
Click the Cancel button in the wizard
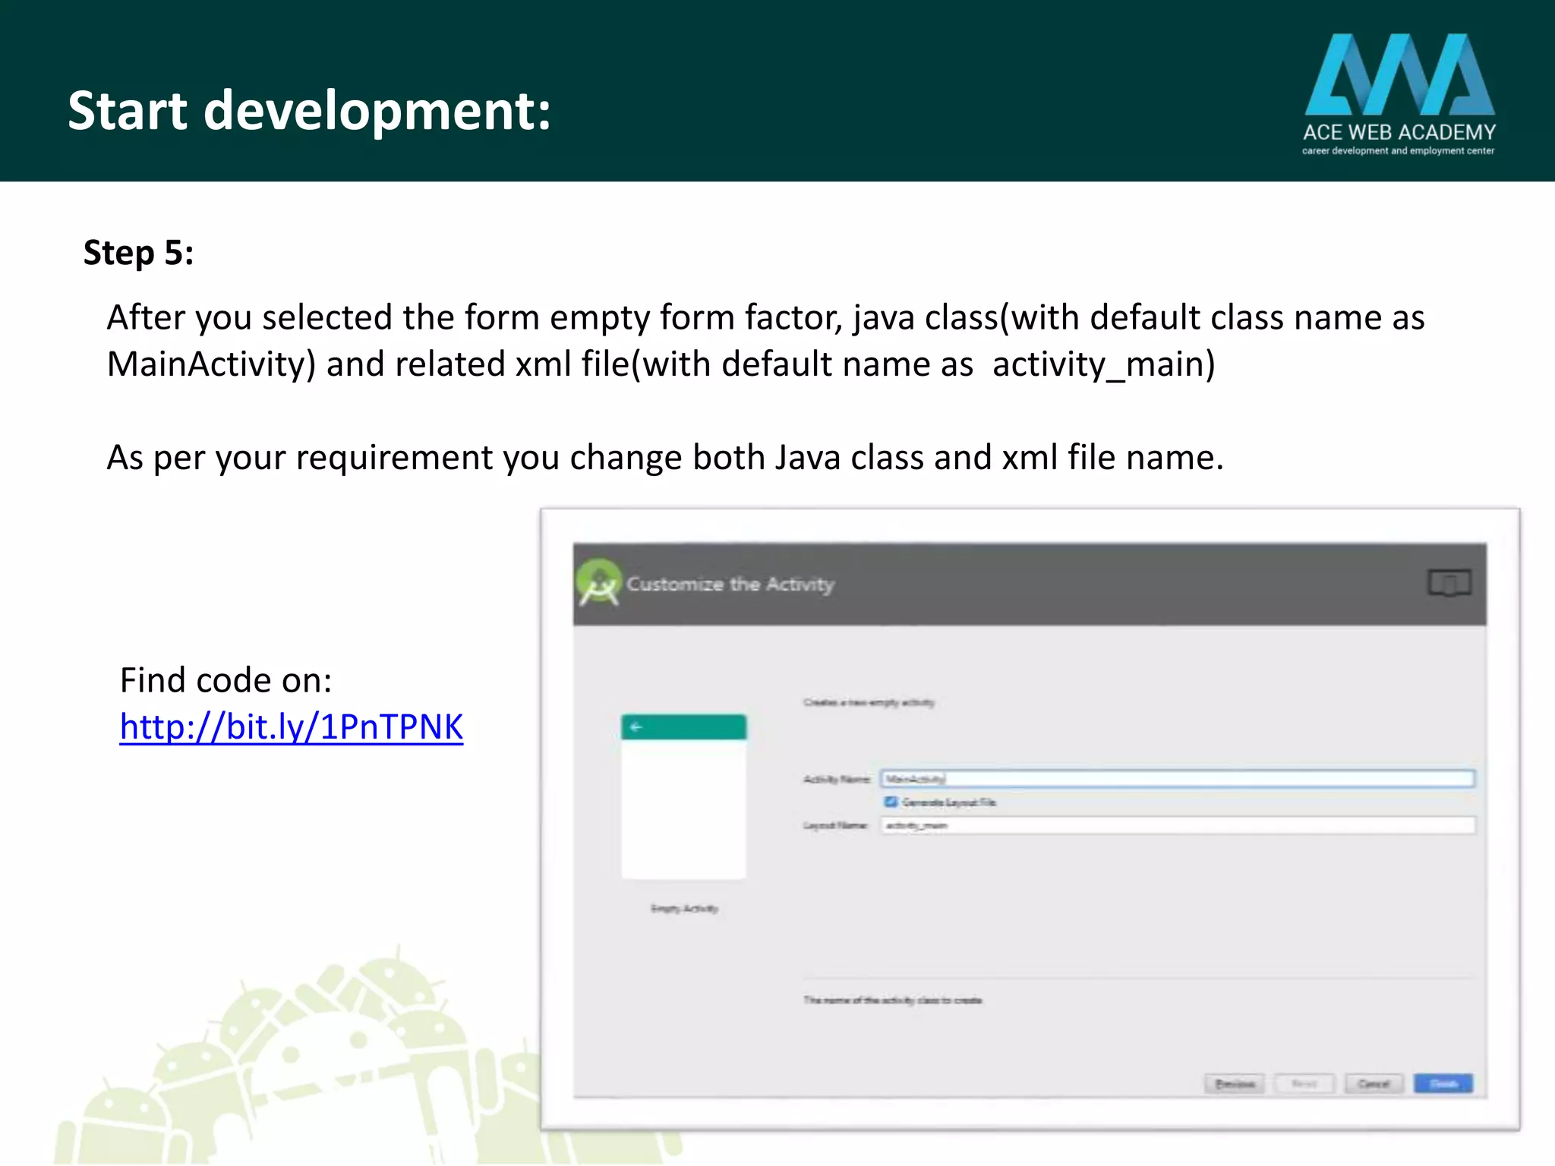pos(1374,1084)
